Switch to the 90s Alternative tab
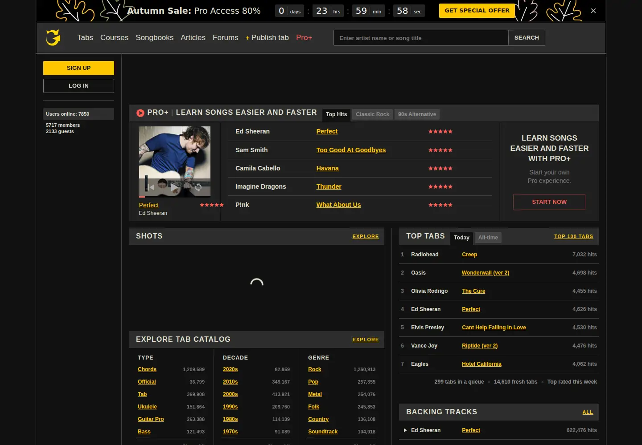The image size is (642, 445). 417,114
